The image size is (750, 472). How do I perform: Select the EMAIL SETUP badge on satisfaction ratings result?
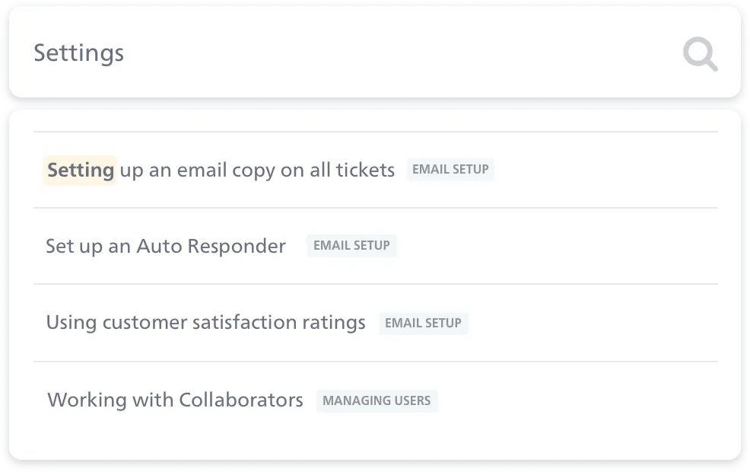(423, 323)
